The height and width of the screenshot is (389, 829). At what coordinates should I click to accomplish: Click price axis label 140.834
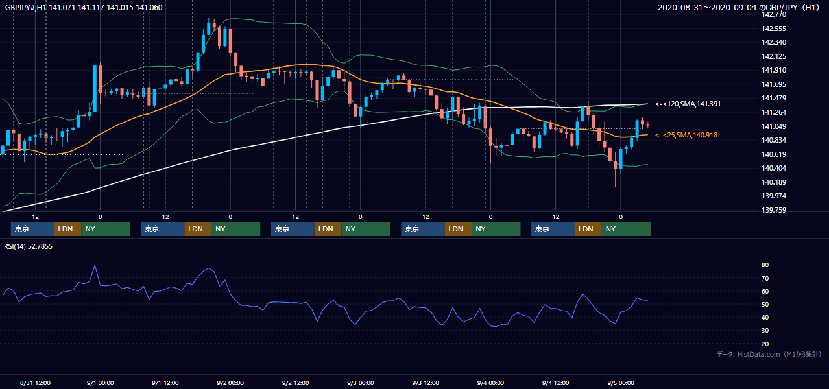[x=775, y=140]
